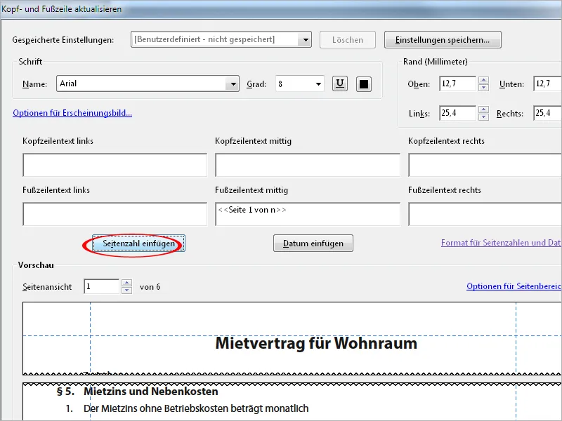
Task: Decrease the Oben margin value
Action: point(483,87)
